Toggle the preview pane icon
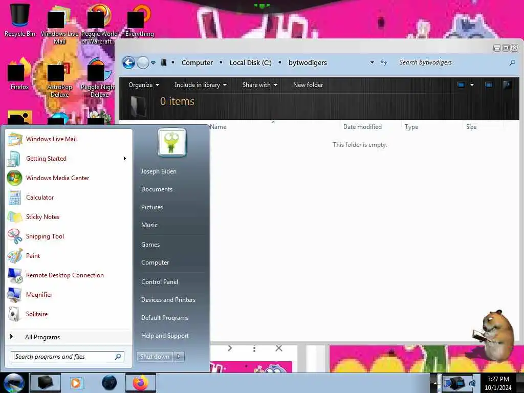The image size is (524, 393). pyautogui.click(x=489, y=85)
